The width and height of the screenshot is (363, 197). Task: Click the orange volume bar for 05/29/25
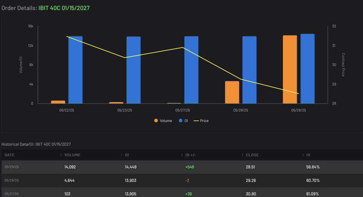click(x=290, y=69)
